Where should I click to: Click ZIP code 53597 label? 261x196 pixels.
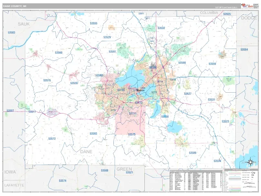tap(113, 52)
